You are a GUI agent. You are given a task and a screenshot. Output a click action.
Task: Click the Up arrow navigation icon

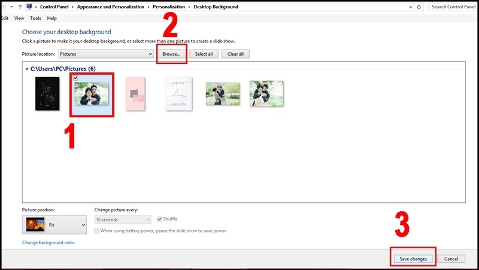pyautogui.click(x=20, y=7)
